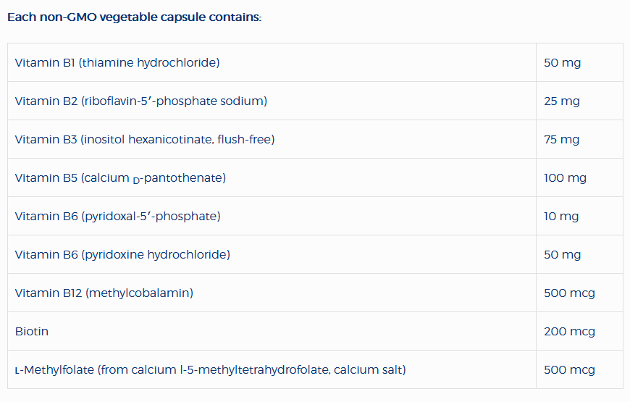Select the Vitamin B5 calcium D-pantothenate cell
The height and width of the screenshot is (402, 630).
120,178
